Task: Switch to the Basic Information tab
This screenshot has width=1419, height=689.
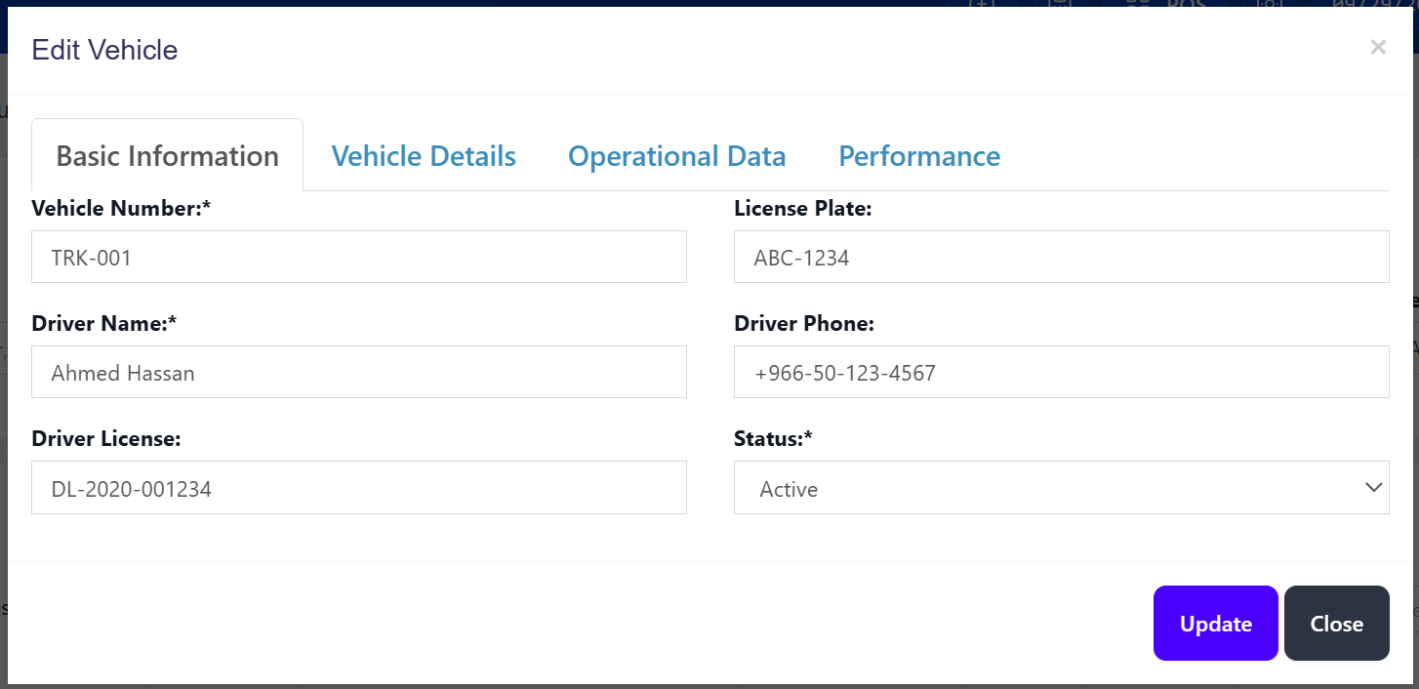Action: tap(167, 156)
